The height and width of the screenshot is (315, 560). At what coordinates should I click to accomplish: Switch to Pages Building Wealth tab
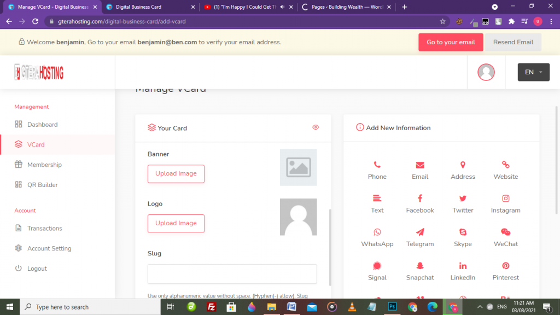(346, 7)
